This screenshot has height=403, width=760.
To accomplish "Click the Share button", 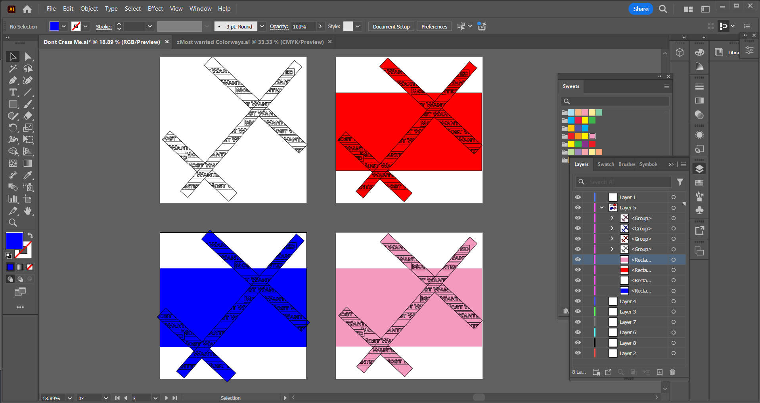I will [640, 9].
